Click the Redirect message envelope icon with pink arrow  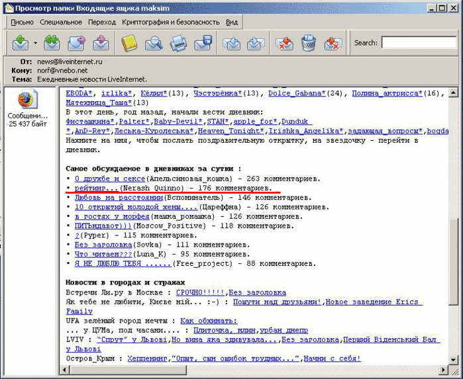[101, 43]
